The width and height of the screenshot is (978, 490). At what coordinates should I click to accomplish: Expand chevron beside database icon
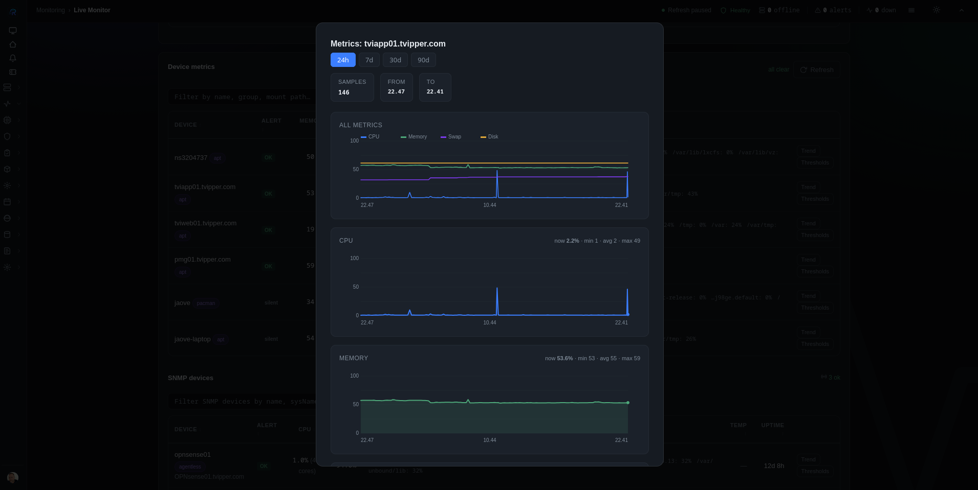pos(19,235)
